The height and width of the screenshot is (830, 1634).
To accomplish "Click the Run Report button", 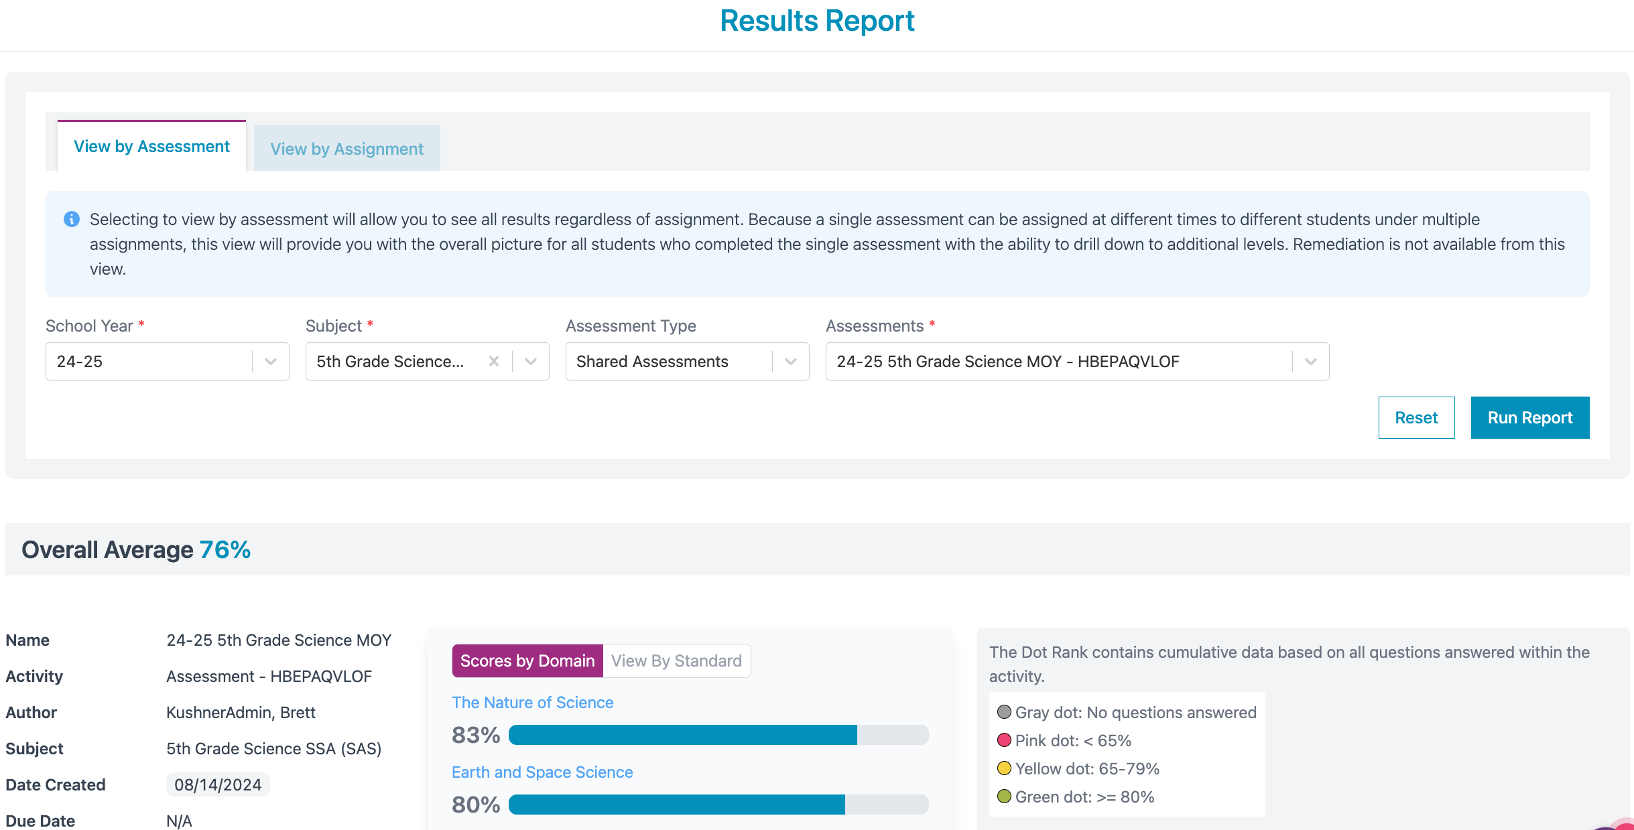I will click(x=1530, y=417).
